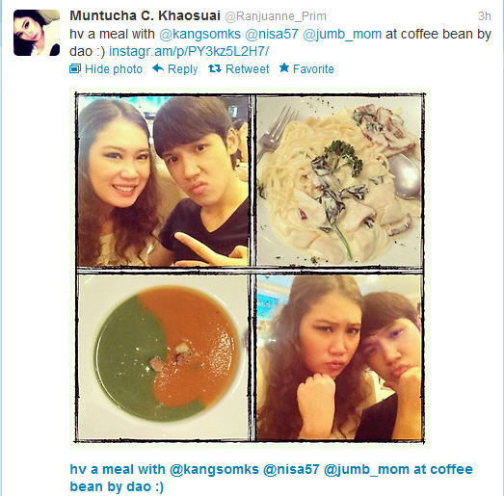
Task: Click the Retweet text link
Action: click(247, 69)
